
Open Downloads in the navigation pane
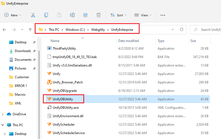click(x=23, y=51)
